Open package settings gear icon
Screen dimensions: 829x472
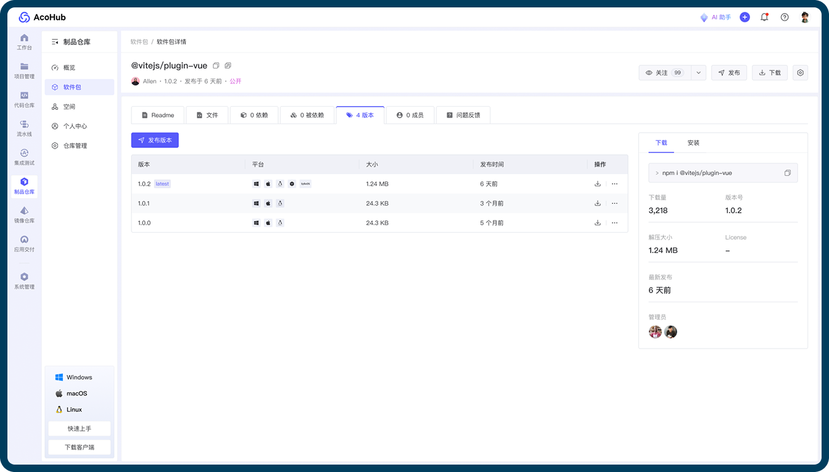pyautogui.click(x=800, y=73)
